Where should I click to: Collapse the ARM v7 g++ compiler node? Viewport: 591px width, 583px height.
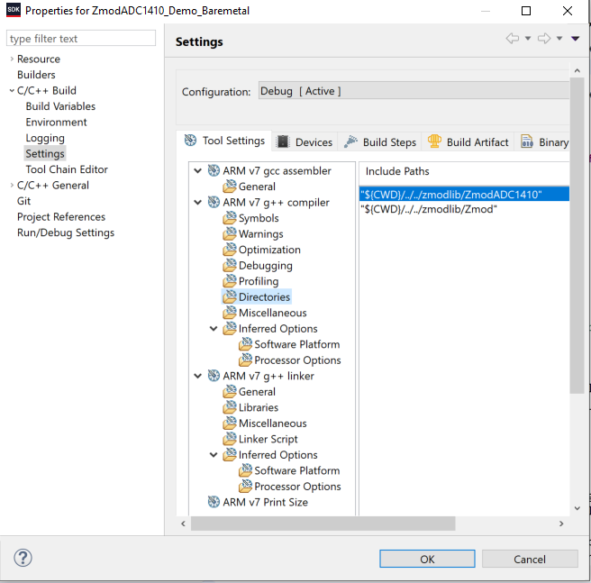(x=198, y=203)
